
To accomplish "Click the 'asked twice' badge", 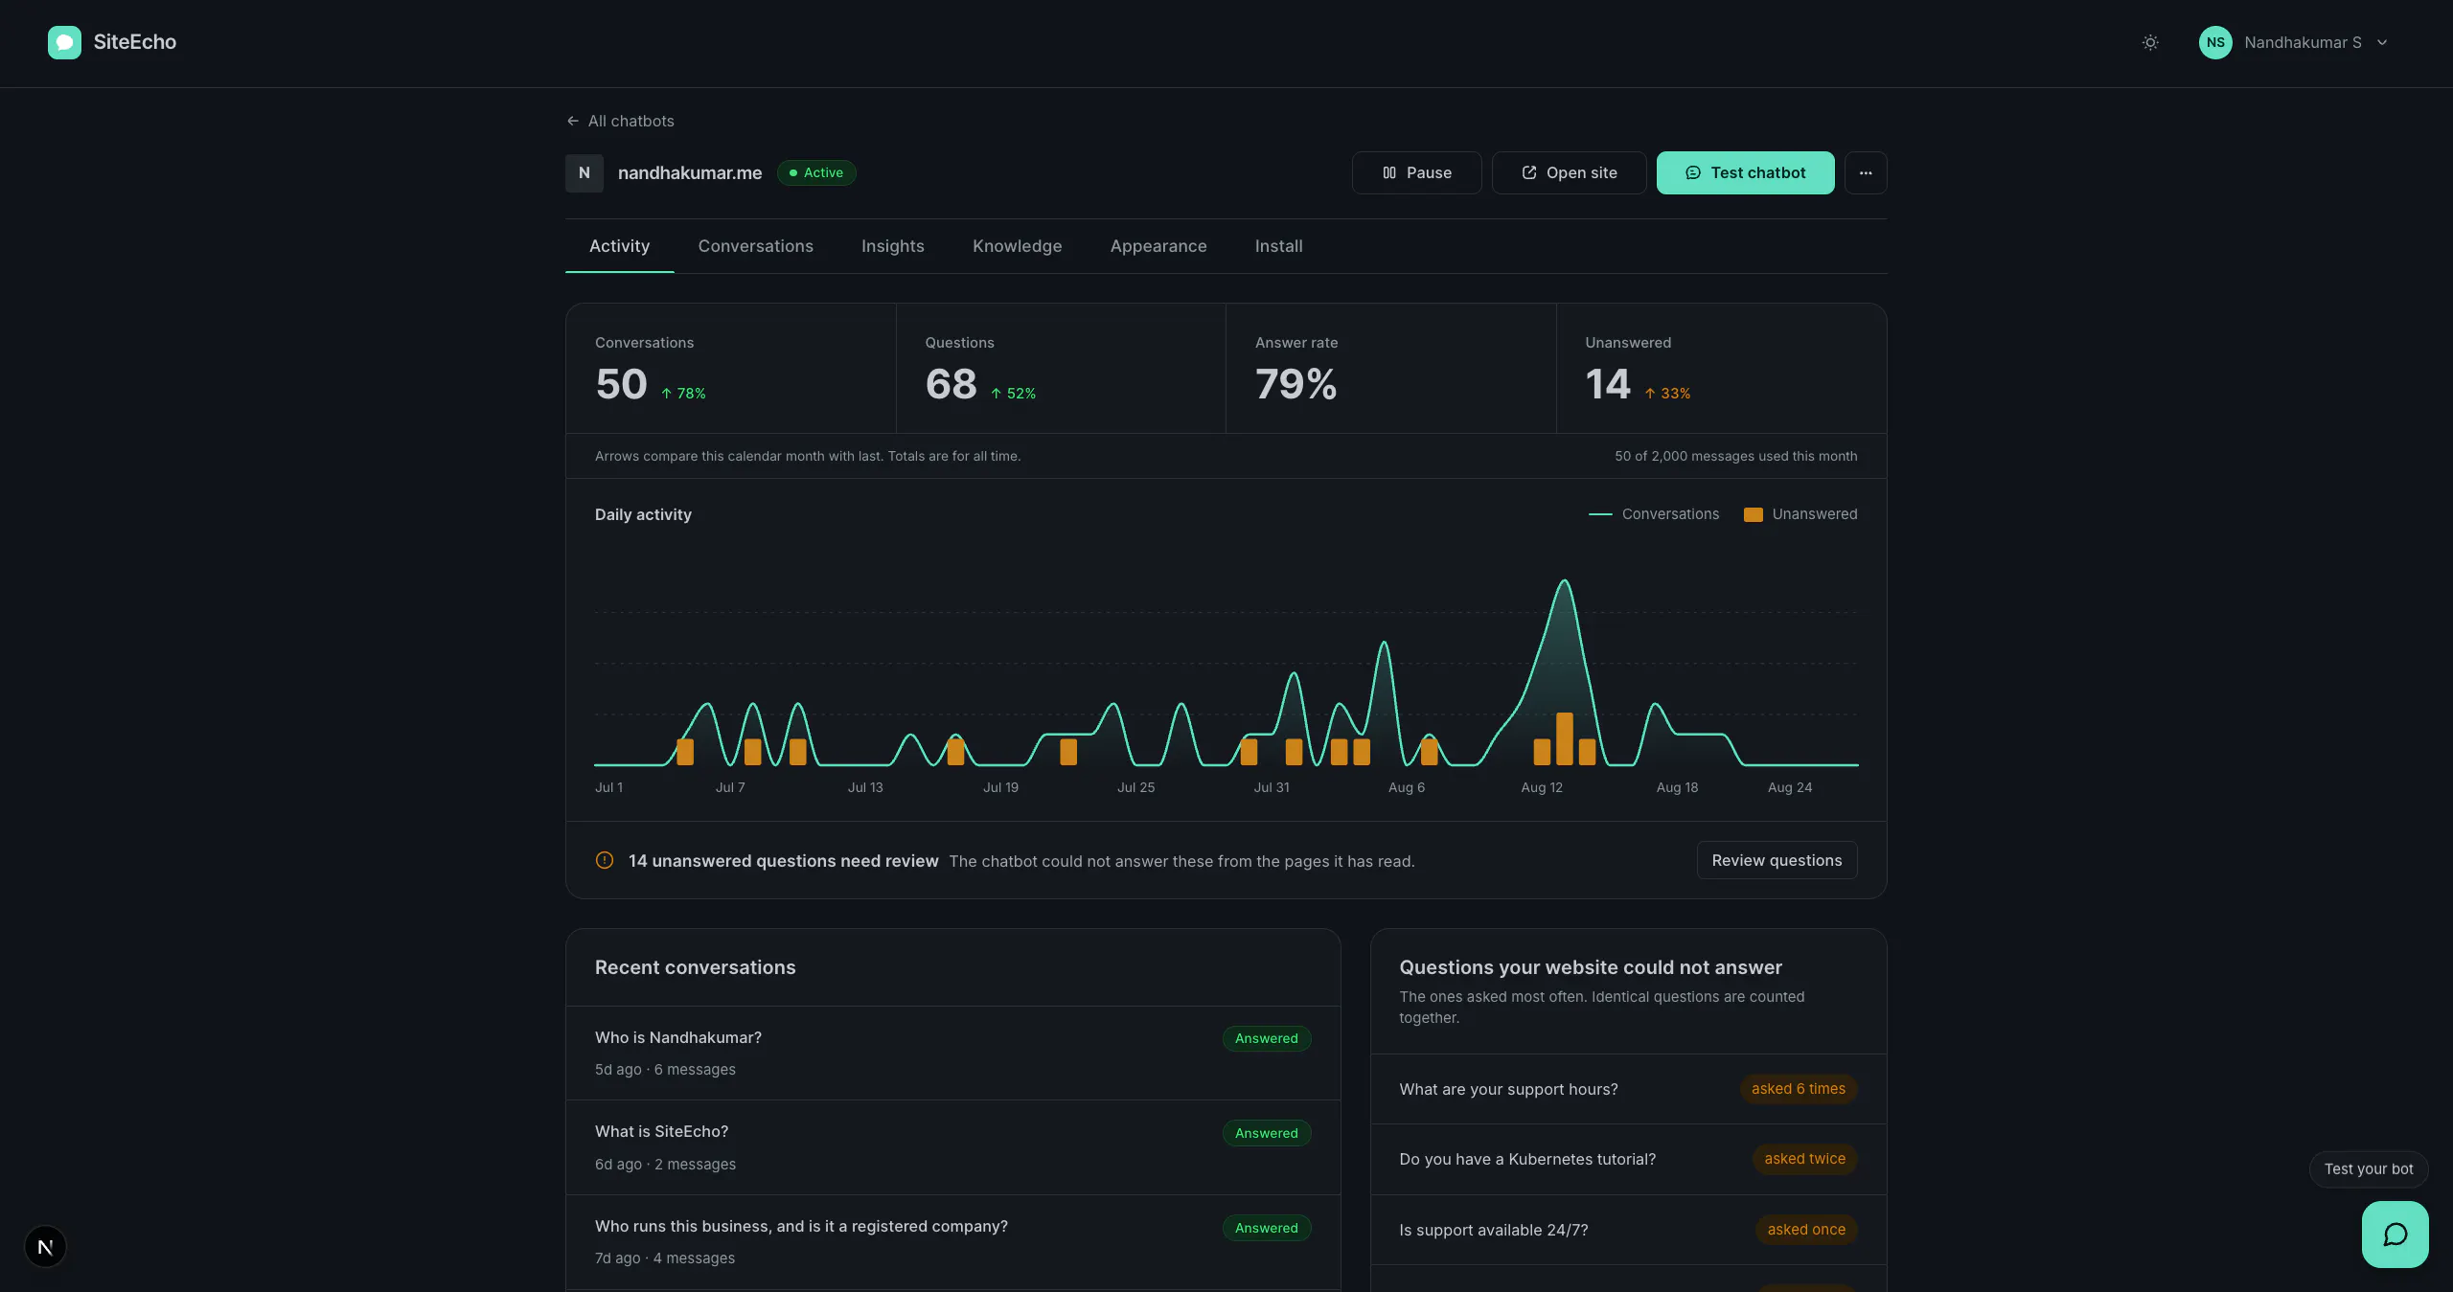I will click(x=1804, y=1159).
